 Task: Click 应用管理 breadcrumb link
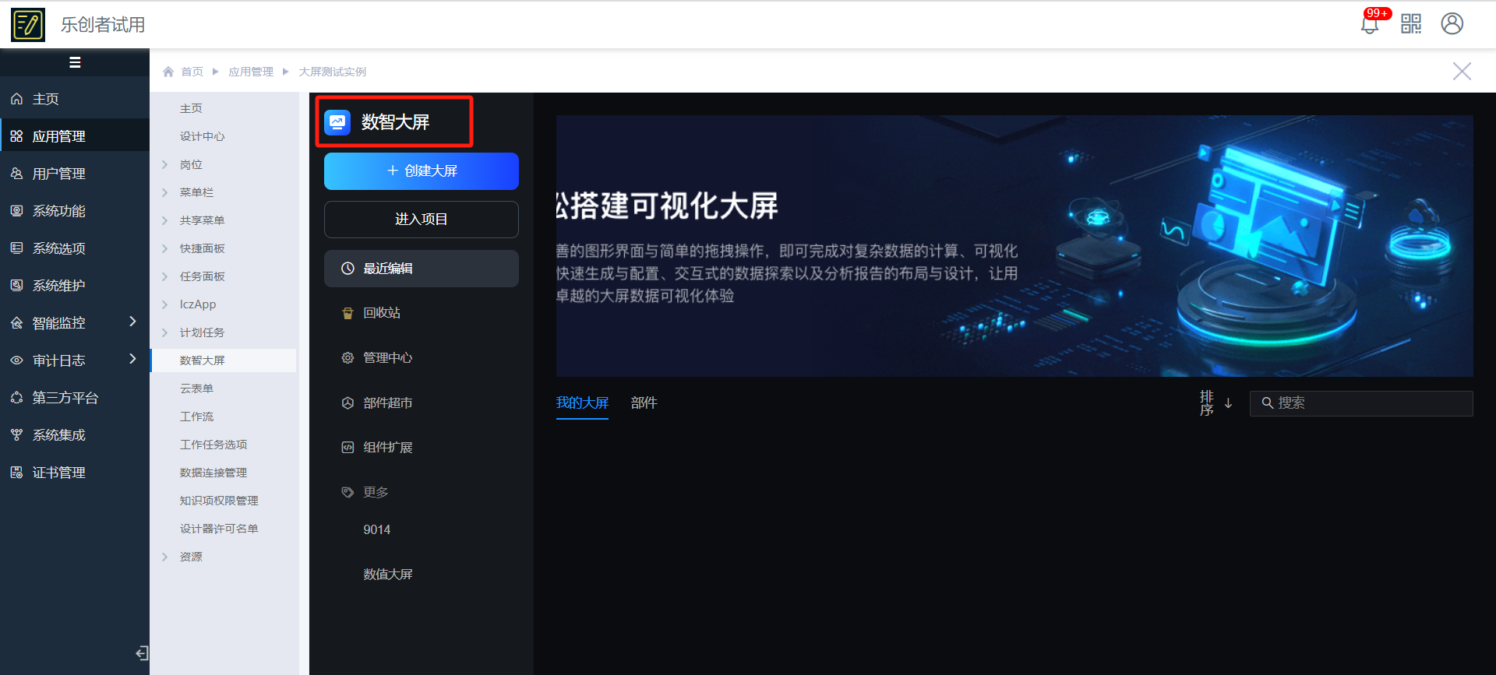click(251, 72)
